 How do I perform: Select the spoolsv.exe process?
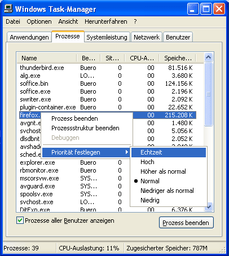click(x=36, y=194)
